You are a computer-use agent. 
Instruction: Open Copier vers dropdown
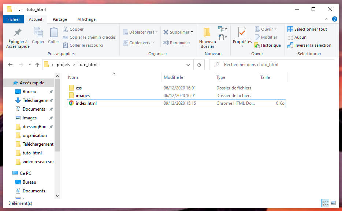139,43
